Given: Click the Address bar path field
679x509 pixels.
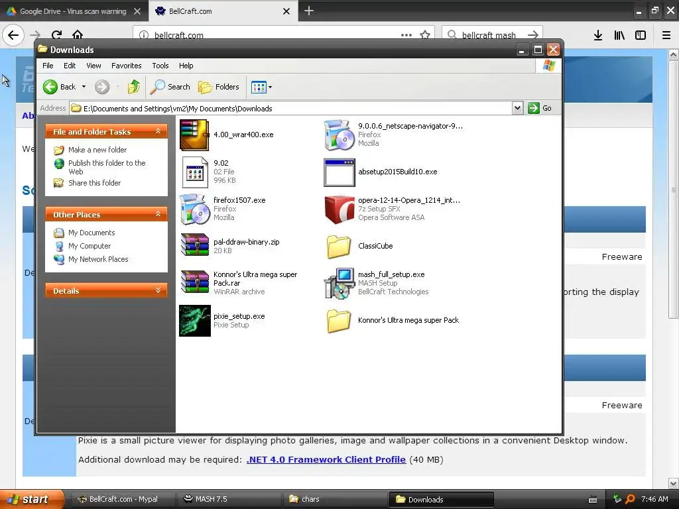Looking at the screenshot, I should pyautogui.click(x=290, y=108).
